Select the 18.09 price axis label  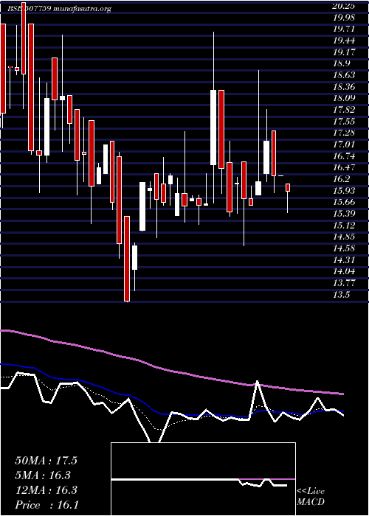343,98
